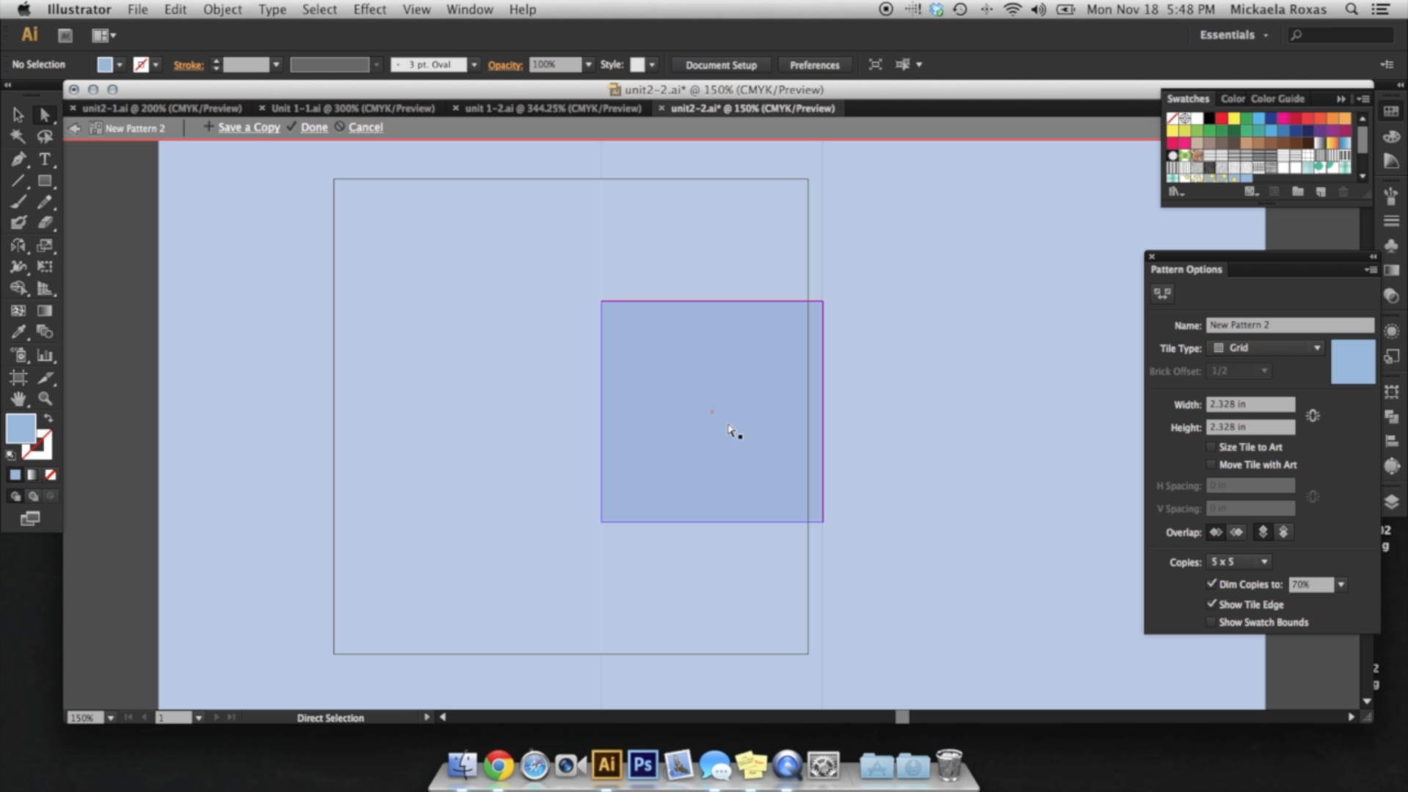The width and height of the screenshot is (1408, 792).
Task: Select the Eraser tool
Action: click(44, 221)
